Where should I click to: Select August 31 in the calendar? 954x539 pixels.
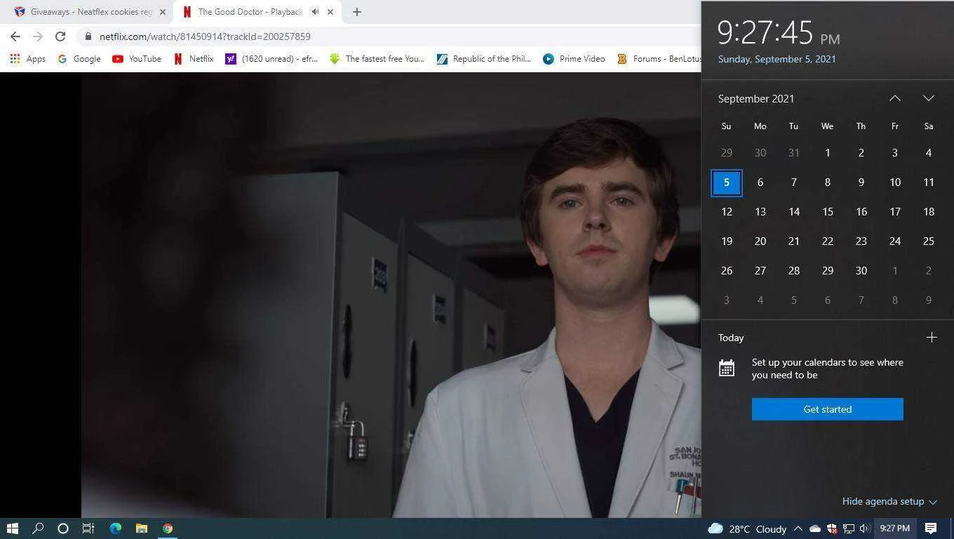(793, 153)
